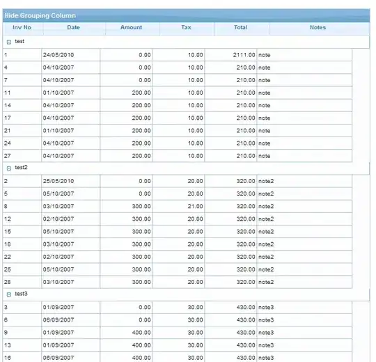Sort by Tax column header
Viewport: 376px width, 362px height.
186,28
